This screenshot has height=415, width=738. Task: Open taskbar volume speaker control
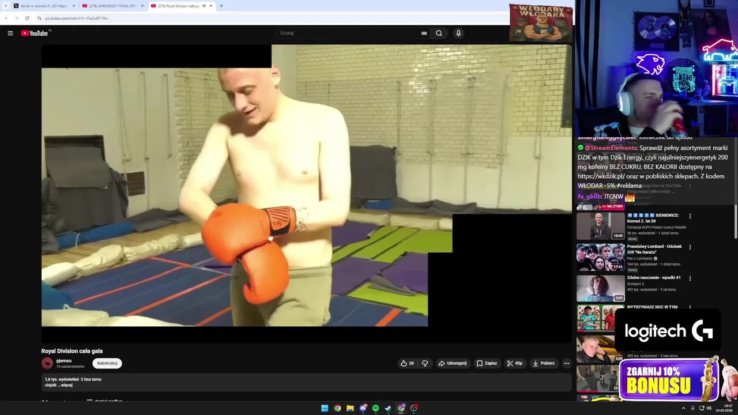coord(709,408)
